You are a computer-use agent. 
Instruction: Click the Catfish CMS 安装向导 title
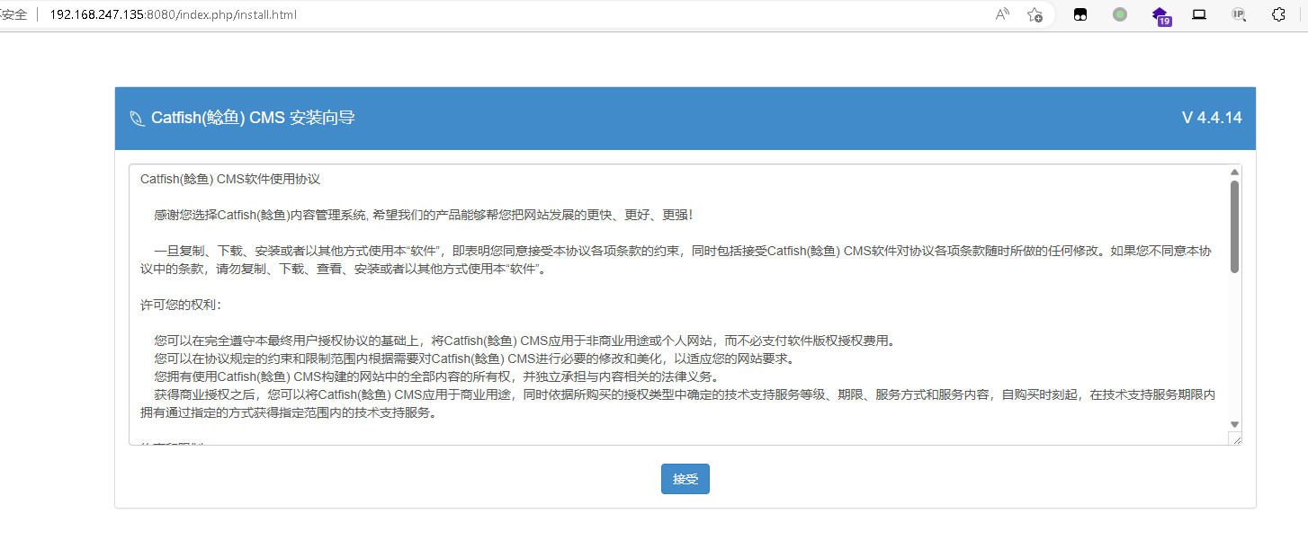coord(253,118)
